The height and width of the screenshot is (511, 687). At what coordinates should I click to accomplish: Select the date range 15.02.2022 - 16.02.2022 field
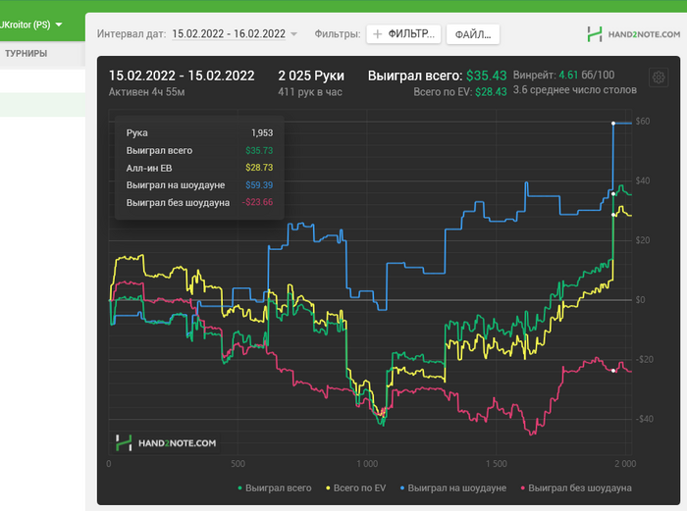point(229,34)
